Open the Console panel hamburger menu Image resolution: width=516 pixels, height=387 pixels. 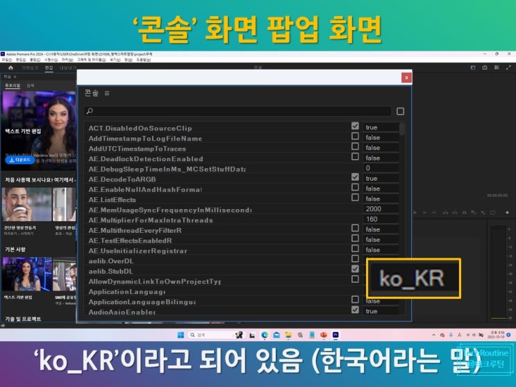click(107, 93)
